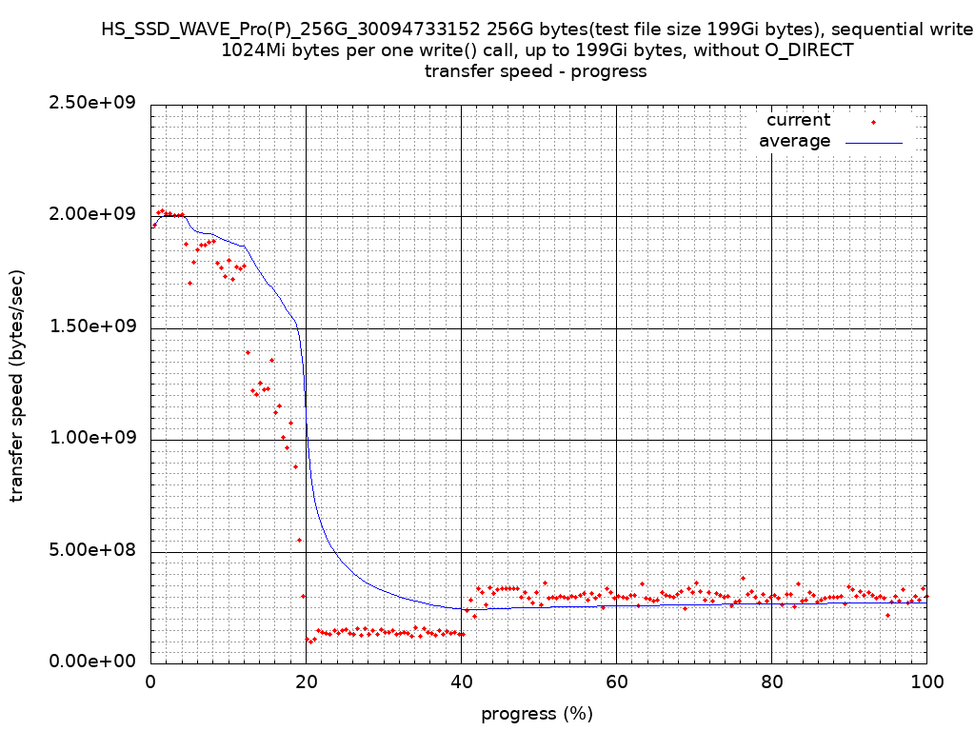Click the x-axis label "progress (%)"

click(x=537, y=714)
